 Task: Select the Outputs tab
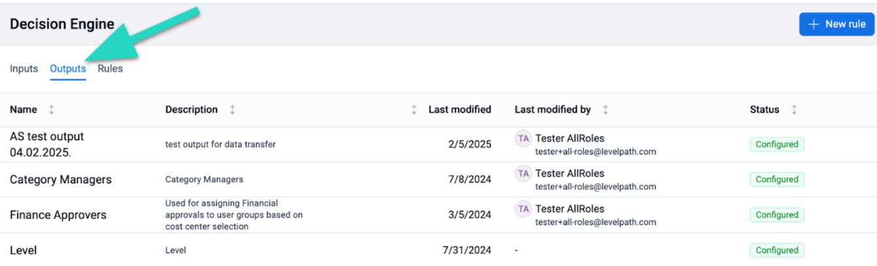(68, 68)
